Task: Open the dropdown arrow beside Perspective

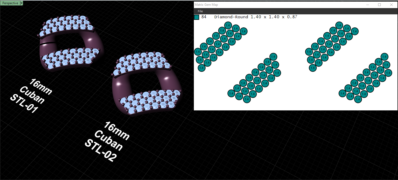Action: tap(21, 3)
